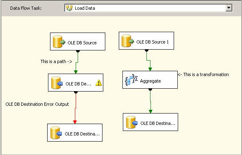The image size is (242, 155).
Task: Select the red error output path
Action: [x=75, y=107]
